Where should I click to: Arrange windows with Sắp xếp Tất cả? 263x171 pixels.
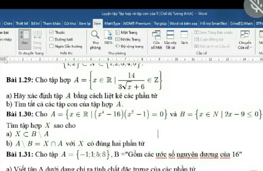coord(170,40)
